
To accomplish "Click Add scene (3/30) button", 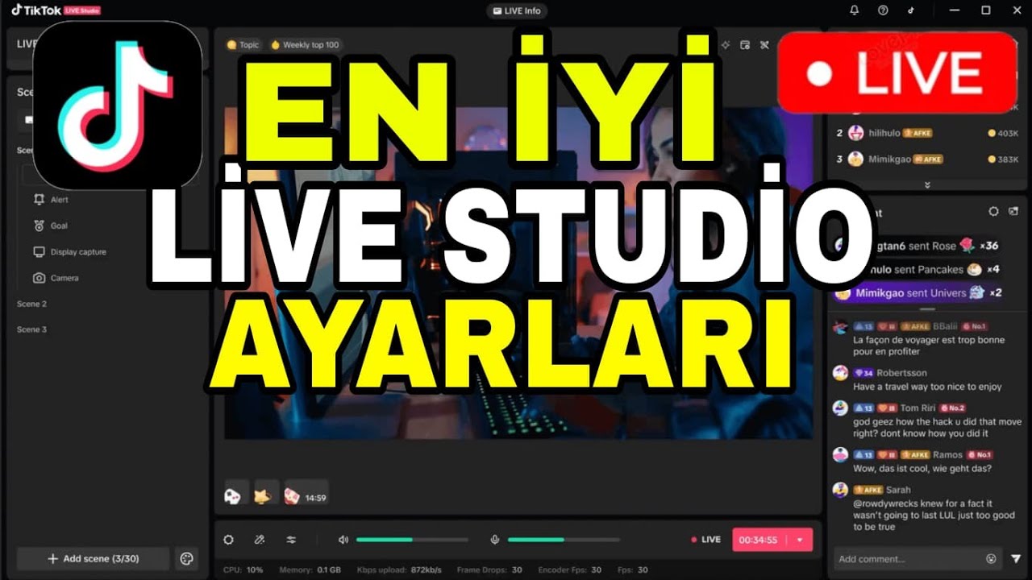I will coord(93,558).
